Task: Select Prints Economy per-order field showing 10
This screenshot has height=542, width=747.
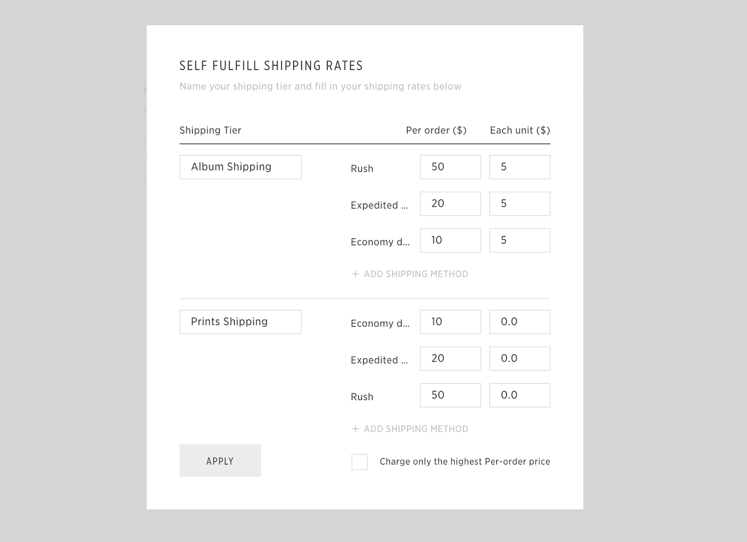Action: pyautogui.click(x=450, y=322)
